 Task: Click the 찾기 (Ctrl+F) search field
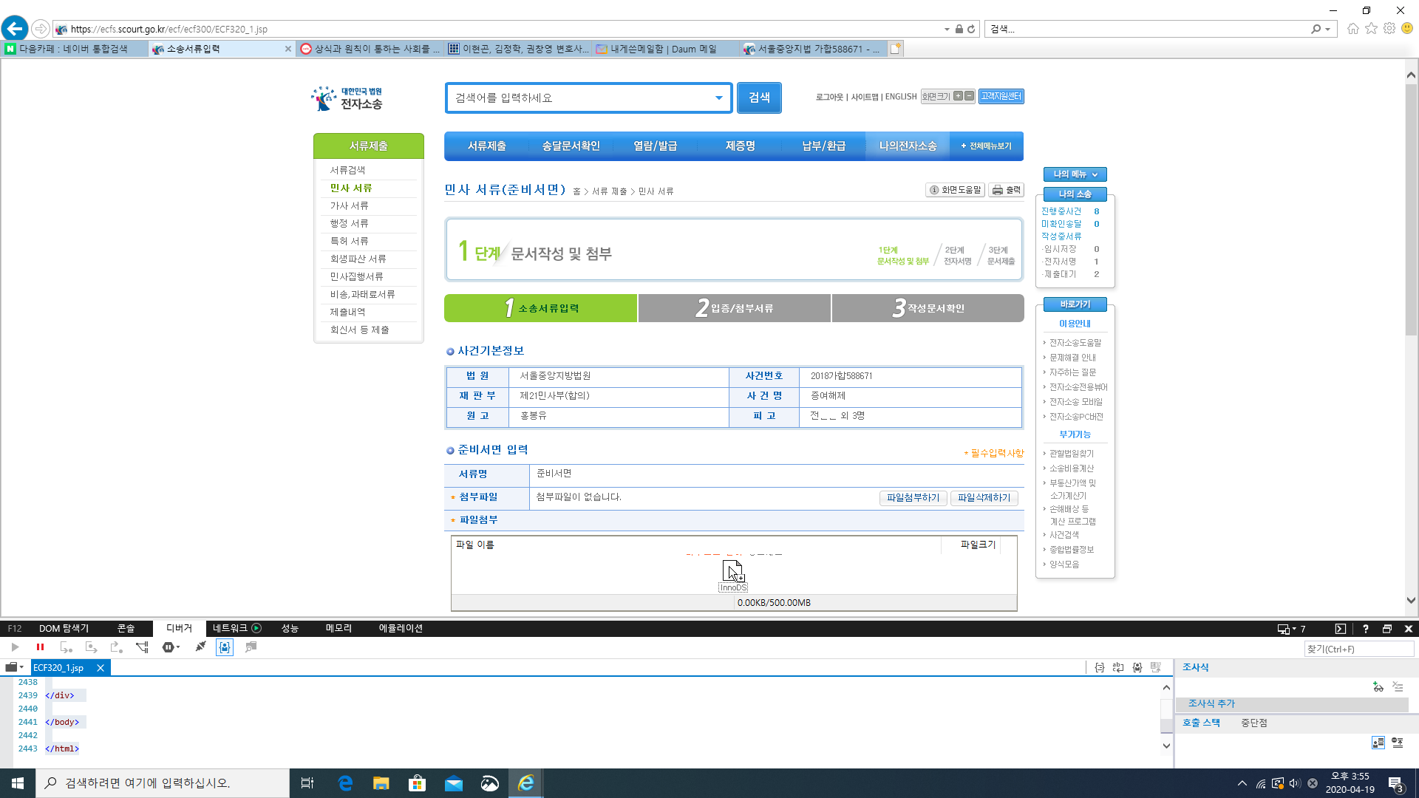pyautogui.click(x=1358, y=649)
